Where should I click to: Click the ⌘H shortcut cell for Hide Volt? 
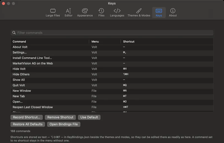[125, 69]
